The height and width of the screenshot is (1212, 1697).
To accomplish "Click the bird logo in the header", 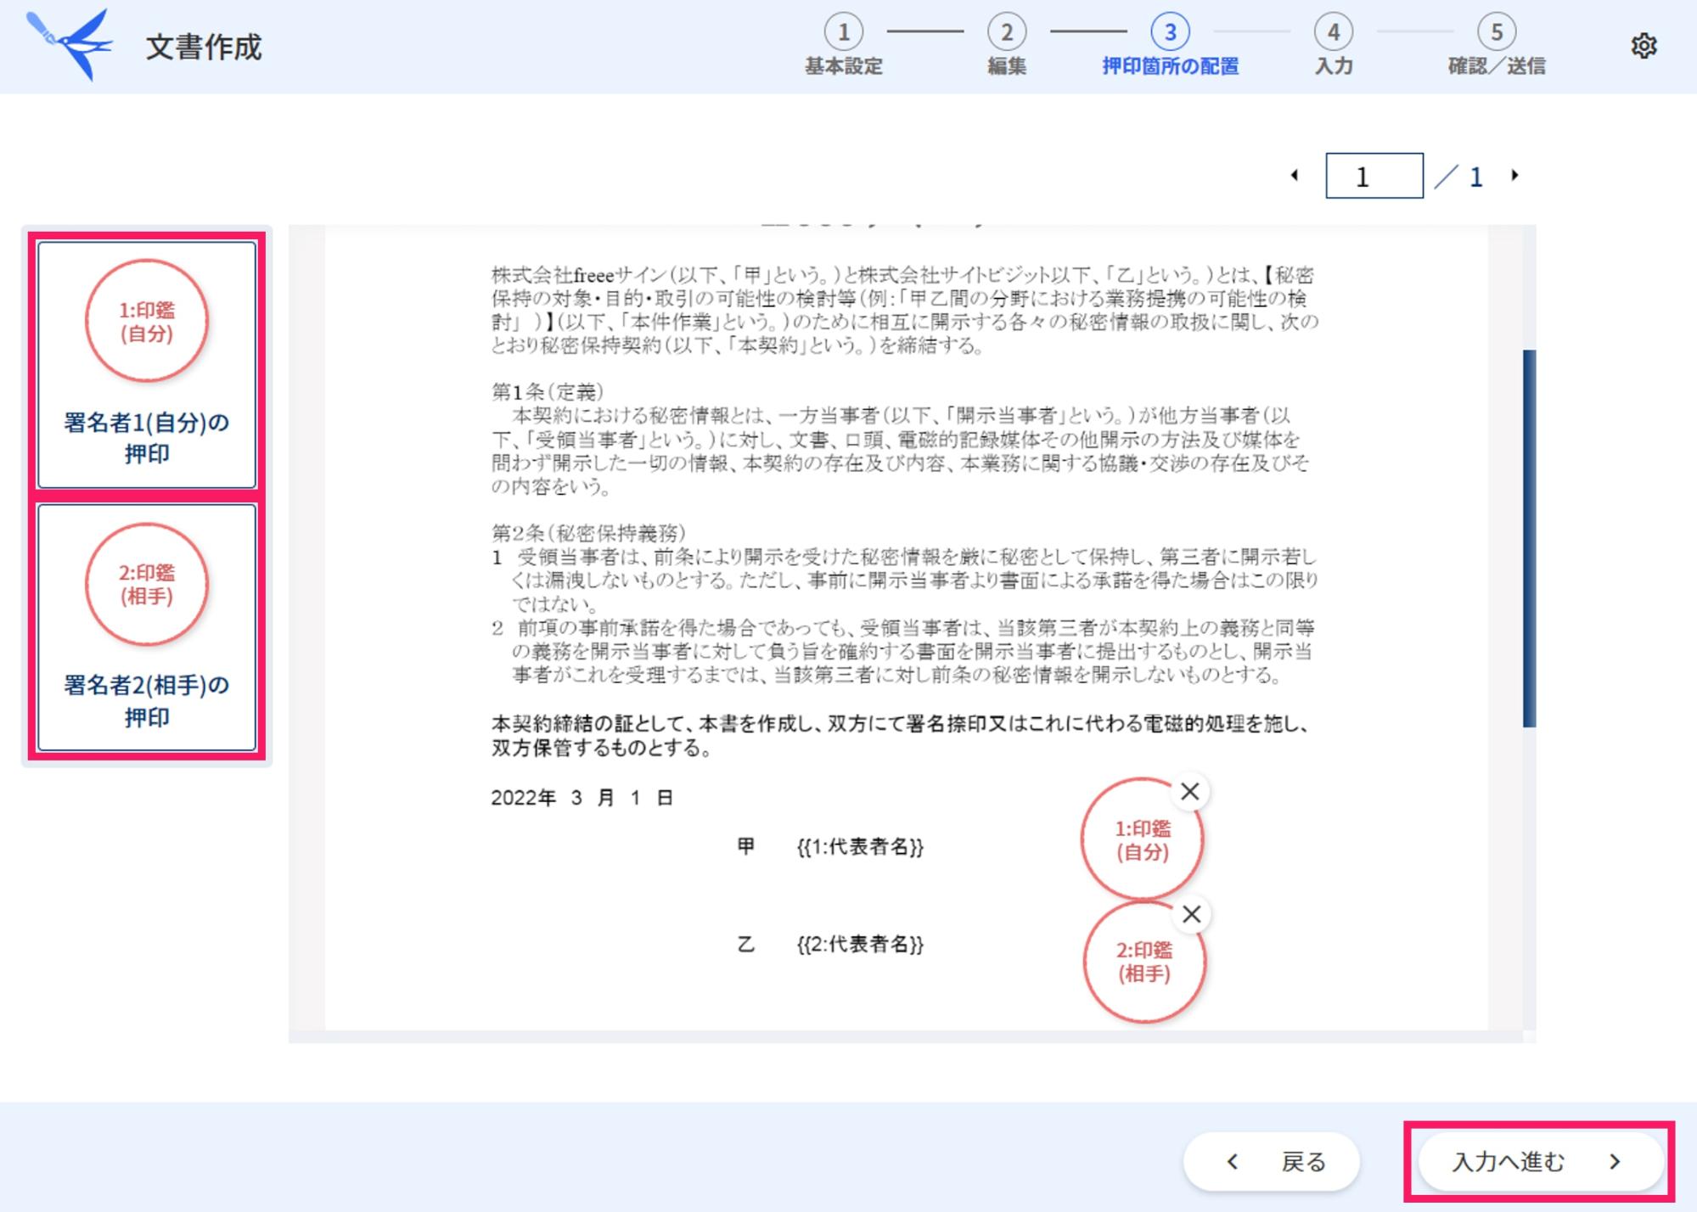I will point(70,44).
